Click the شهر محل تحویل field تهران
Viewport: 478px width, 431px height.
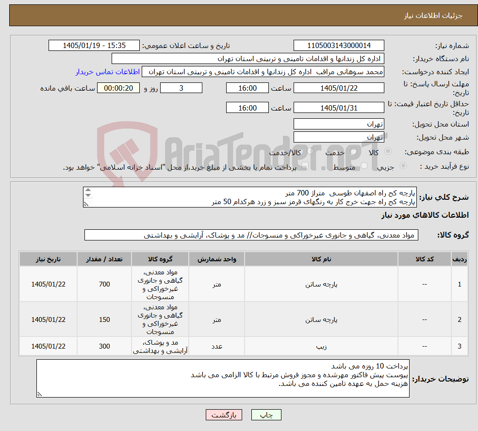pos(339,137)
